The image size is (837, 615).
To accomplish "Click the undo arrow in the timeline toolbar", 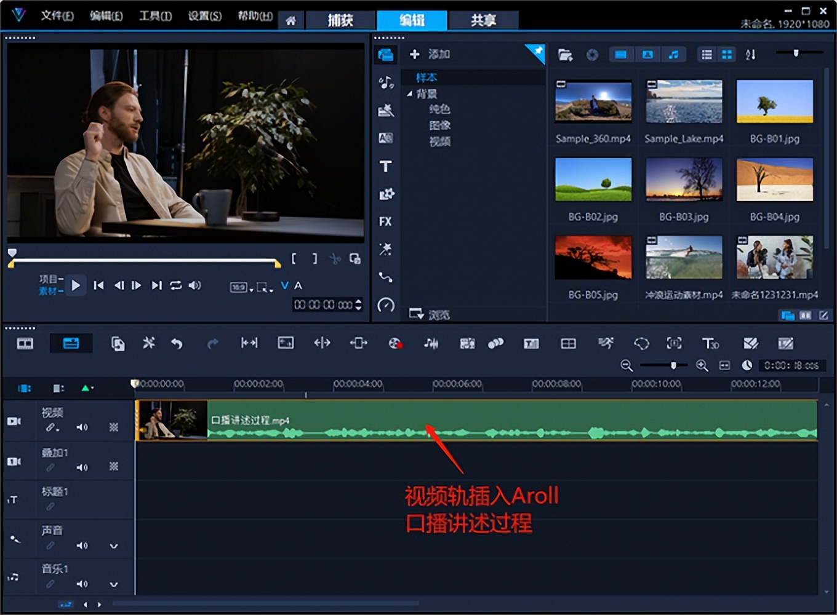I will [177, 343].
